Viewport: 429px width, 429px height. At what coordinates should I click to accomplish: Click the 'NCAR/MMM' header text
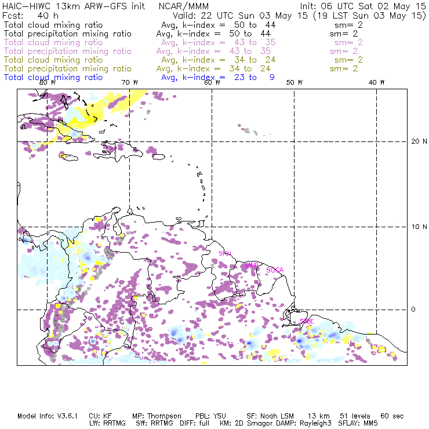[x=184, y=6]
